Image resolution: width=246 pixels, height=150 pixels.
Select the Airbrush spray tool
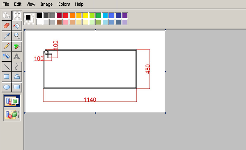7,56
